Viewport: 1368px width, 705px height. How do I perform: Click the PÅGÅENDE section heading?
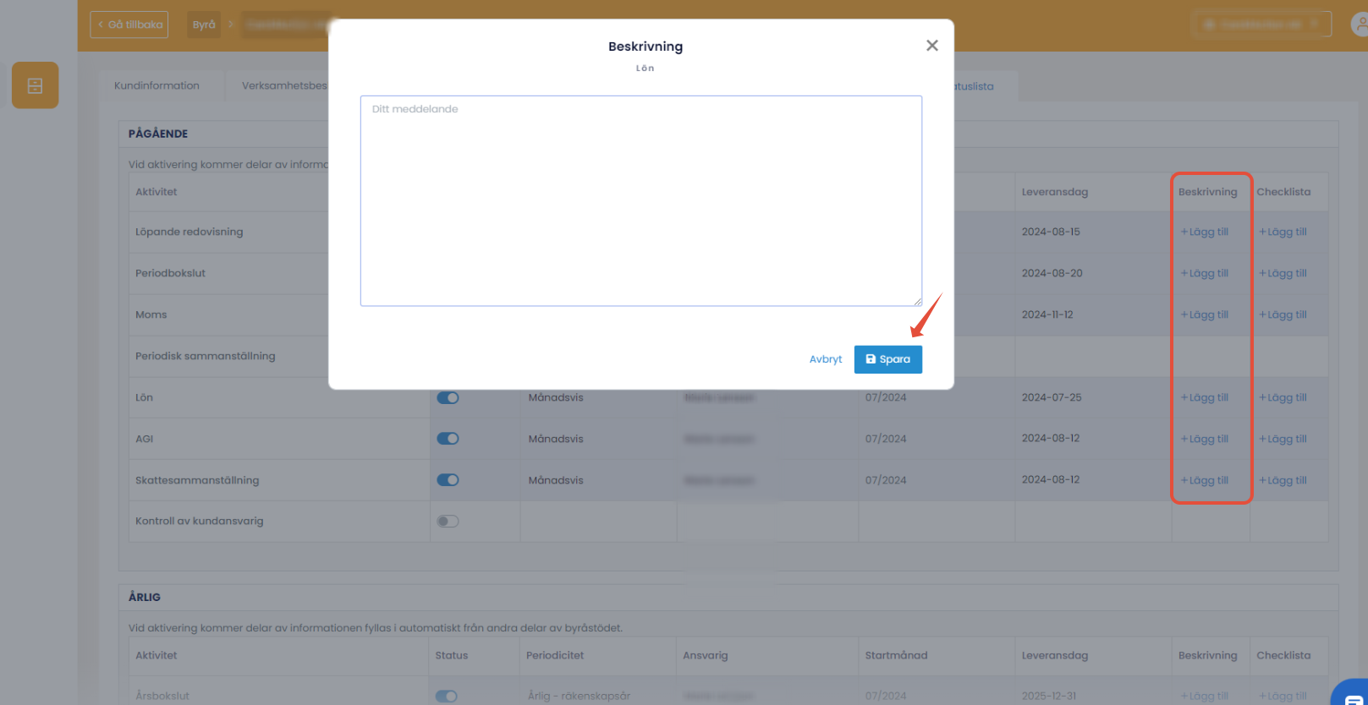(158, 134)
